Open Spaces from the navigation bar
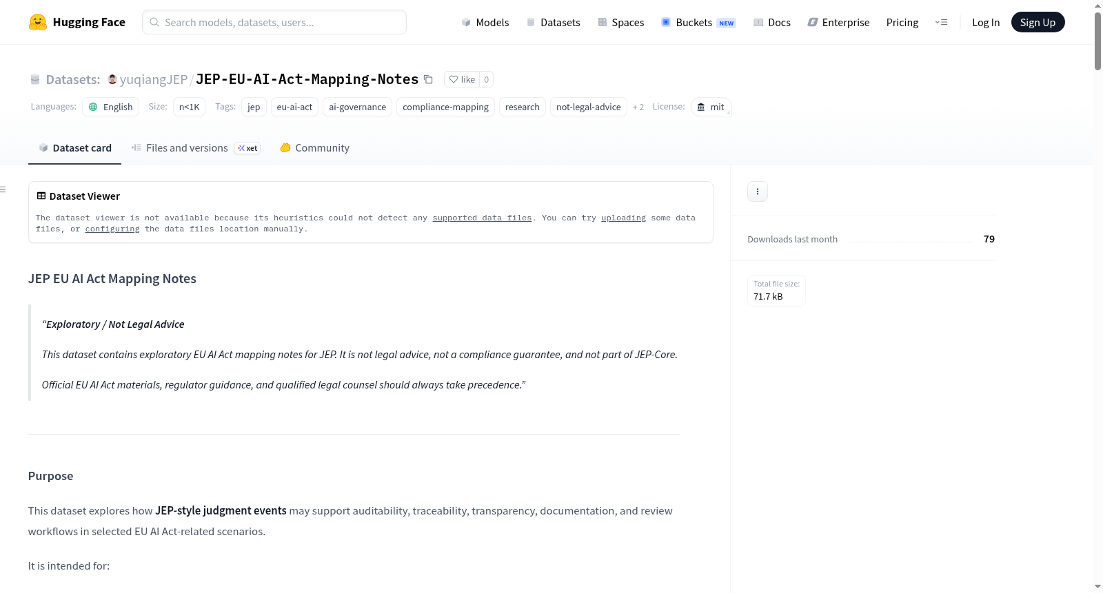The image size is (1103, 593). coord(621,22)
